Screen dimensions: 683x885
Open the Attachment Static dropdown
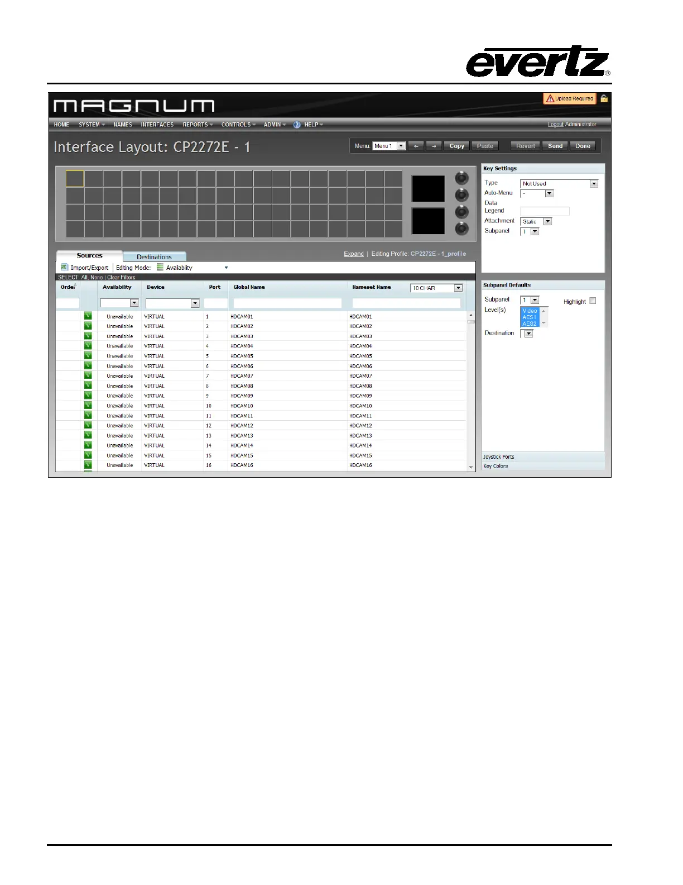pos(536,221)
